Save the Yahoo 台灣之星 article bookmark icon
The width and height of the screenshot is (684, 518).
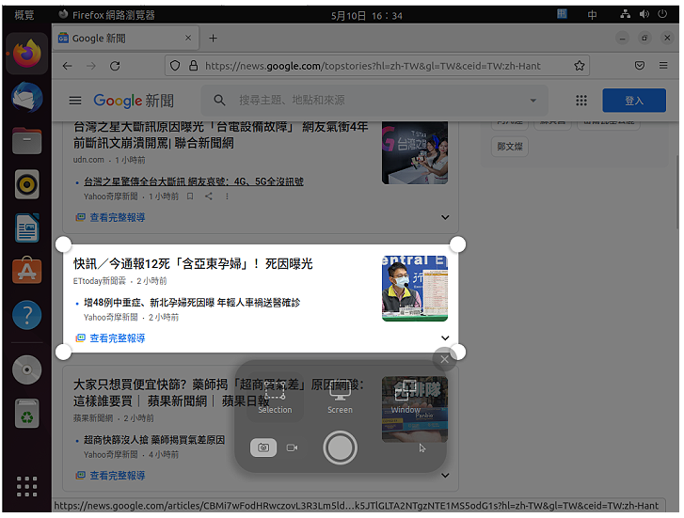pos(190,196)
